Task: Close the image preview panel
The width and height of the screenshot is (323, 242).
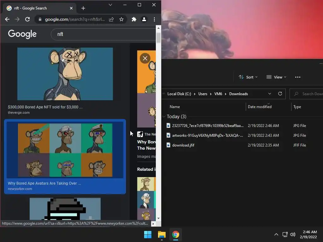Action: click(145, 58)
